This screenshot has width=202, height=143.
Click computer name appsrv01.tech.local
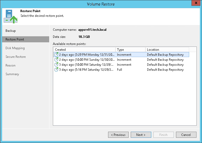pyautogui.click(x=92, y=30)
